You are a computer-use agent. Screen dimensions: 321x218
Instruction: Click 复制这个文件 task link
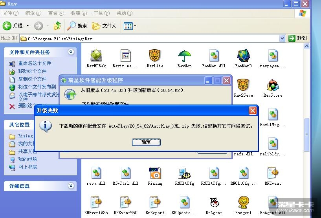32,79
